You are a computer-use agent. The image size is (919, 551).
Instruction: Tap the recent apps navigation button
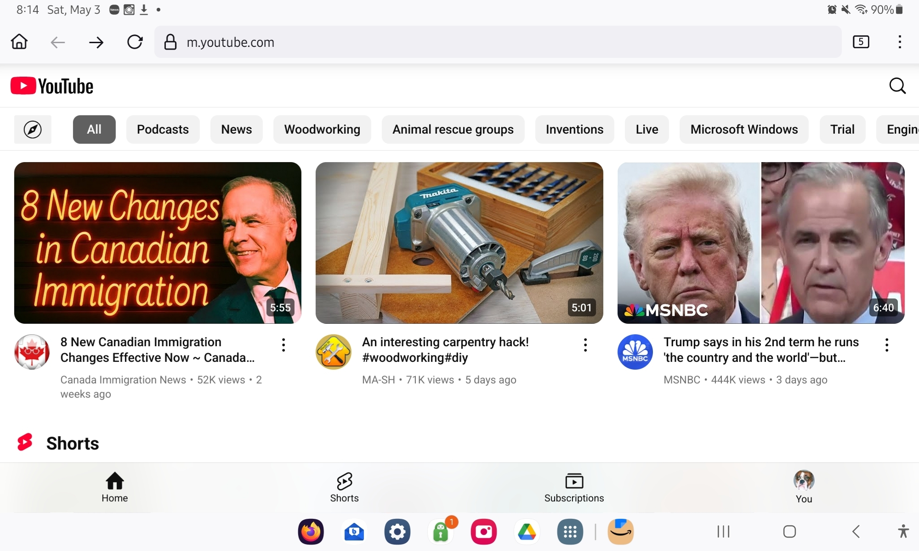[x=724, y=532]
